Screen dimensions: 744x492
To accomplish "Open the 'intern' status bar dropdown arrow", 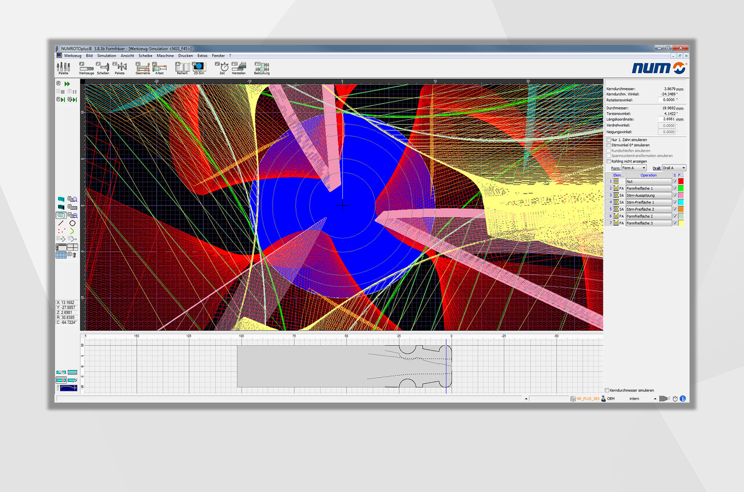I will coord(655,399).
